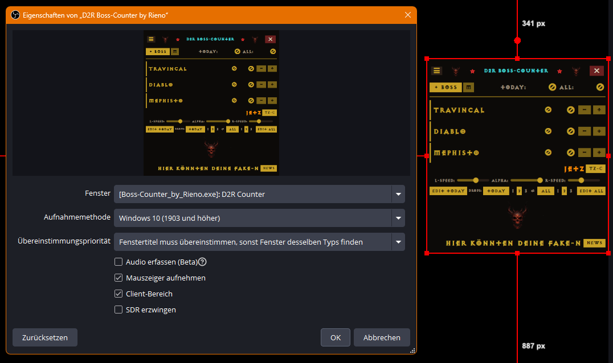Close the Eigenschaften properties dialog
The height and width of the screenshot is (363, 613).
click(x=408, y=15)
